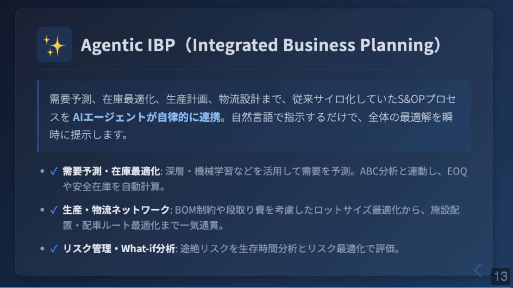Click the blue left border of the summary box
Viewport: 513px width, 288px height.
coord(38,116)
